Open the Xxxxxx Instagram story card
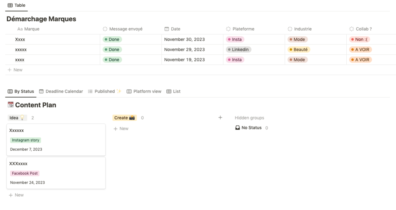Screen dimensions: 396x210 (56, 131)
